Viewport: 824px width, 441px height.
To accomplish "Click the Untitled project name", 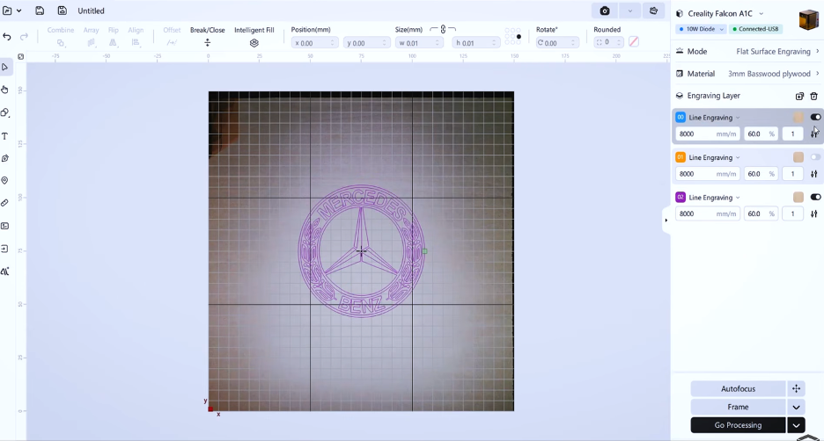I will [91, 11].
